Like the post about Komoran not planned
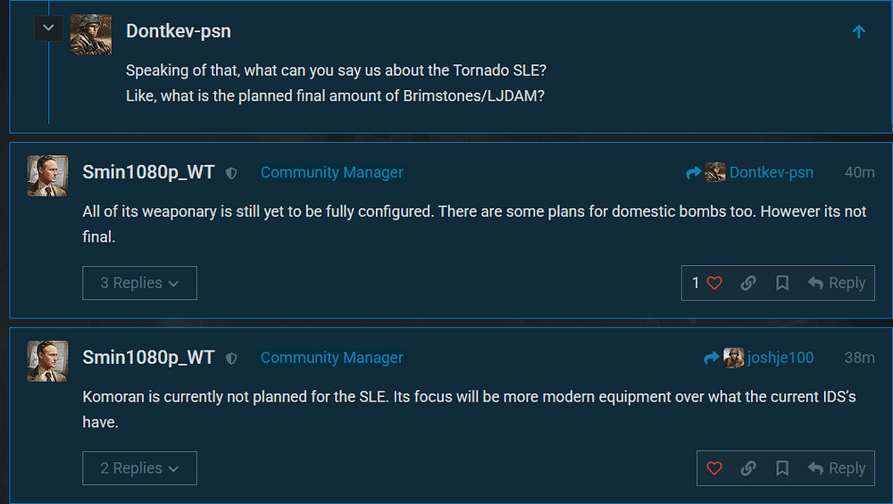The height and width of the screenshot is (504, 893). coord(714,468)
